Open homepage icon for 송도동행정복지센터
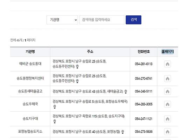 click(167, 79)
